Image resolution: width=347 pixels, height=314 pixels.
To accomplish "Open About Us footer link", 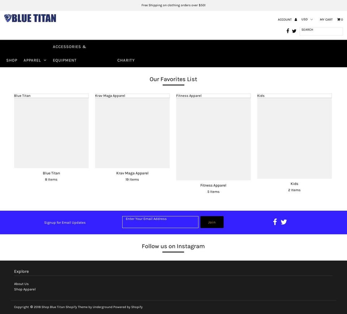I will [x=21, y=284].
